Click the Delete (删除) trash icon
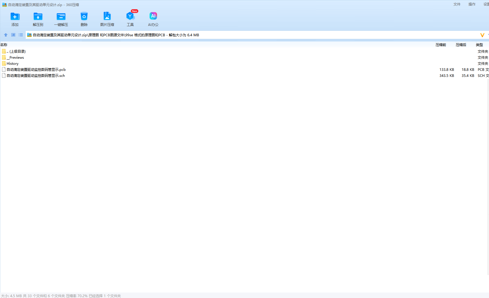This screenshot has width=489, height=298. click(x=84, y=17)
